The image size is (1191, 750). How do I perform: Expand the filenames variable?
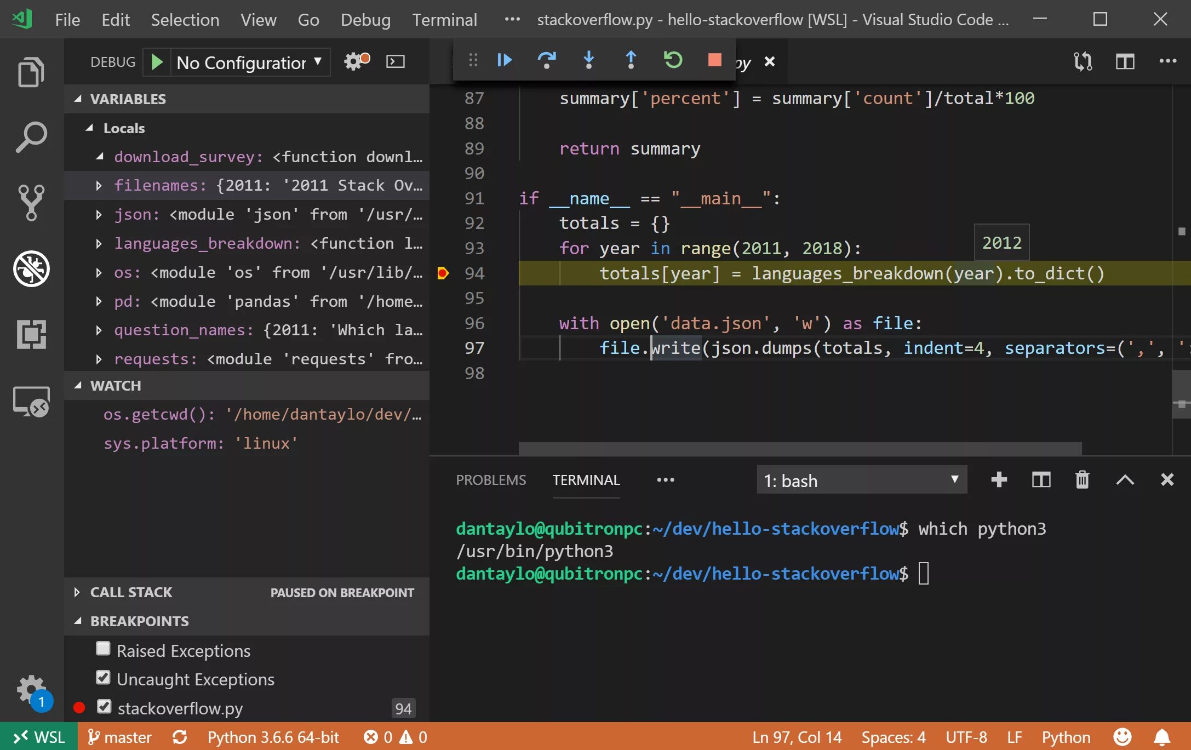click(x=99, y=186)
